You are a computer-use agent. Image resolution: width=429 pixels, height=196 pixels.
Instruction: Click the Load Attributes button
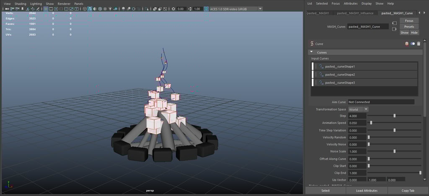[366, 191]
